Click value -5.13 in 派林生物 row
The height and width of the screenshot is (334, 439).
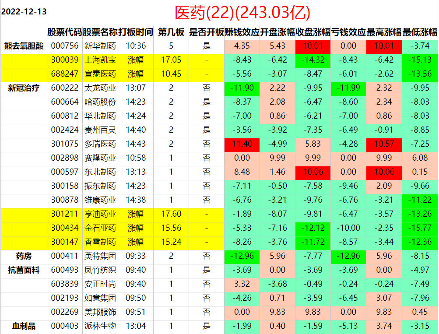(348, 326)
